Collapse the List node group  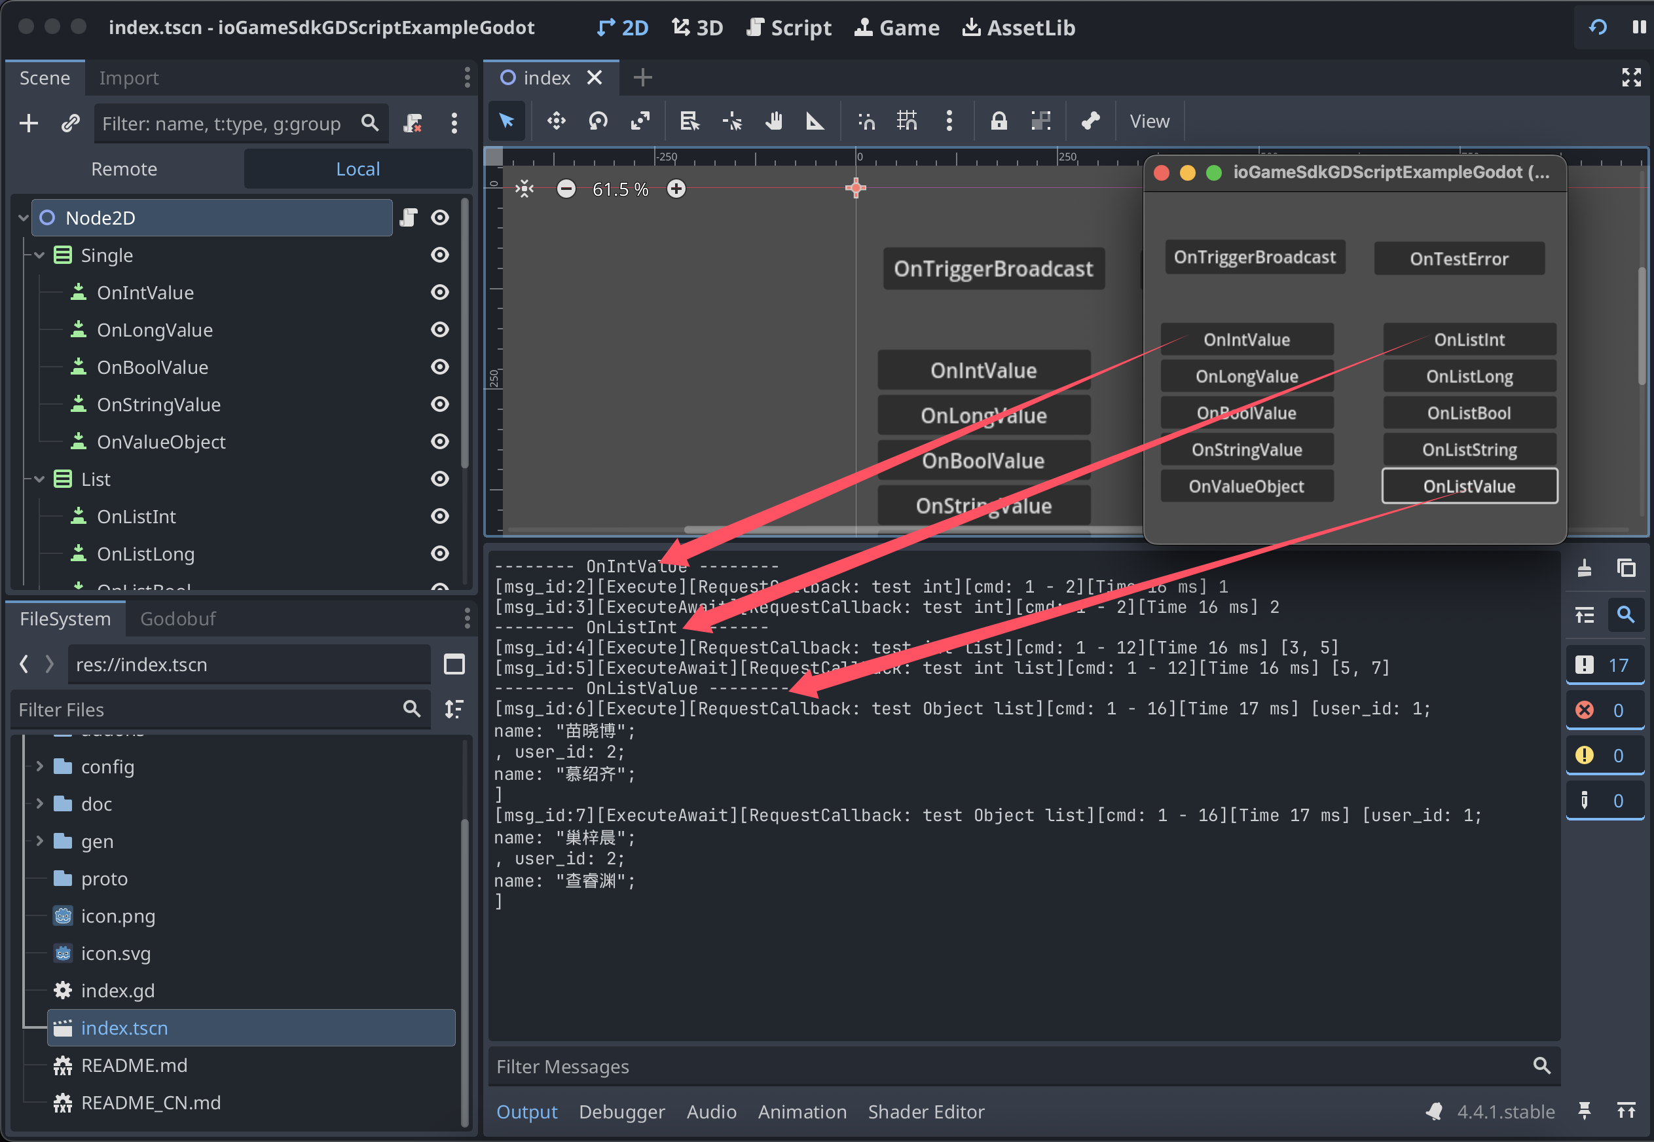tap(40, 479)
